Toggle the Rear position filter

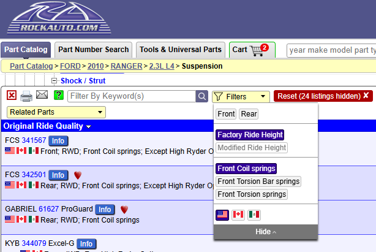point(249,114)
